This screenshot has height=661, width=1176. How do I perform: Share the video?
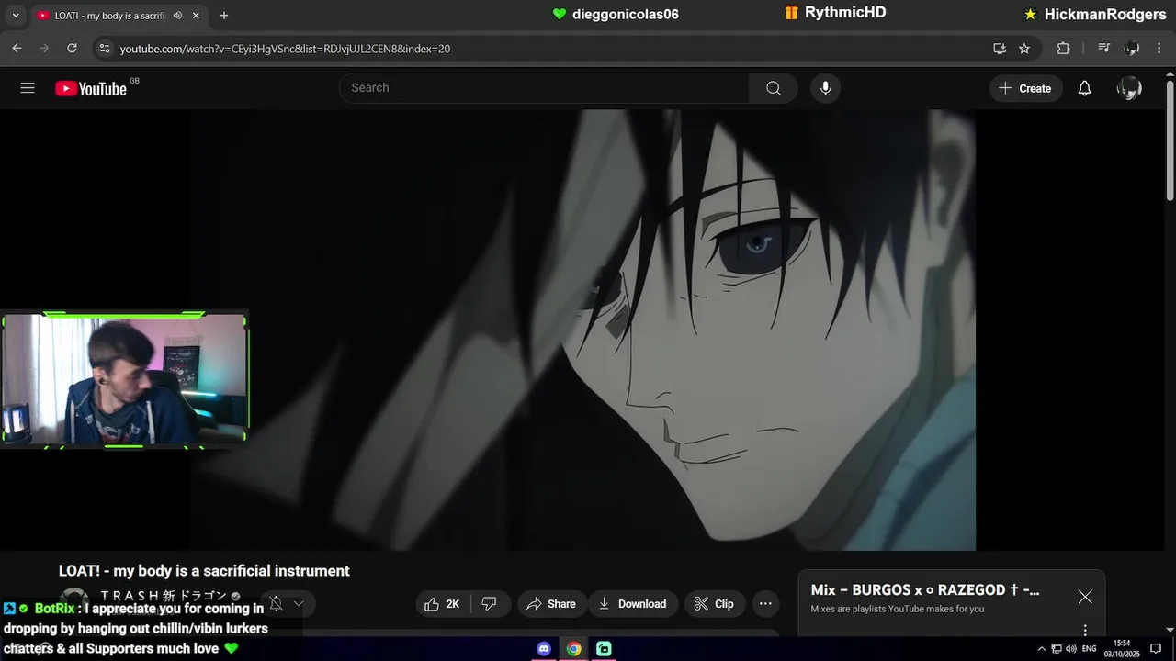[x=551, y=604]
